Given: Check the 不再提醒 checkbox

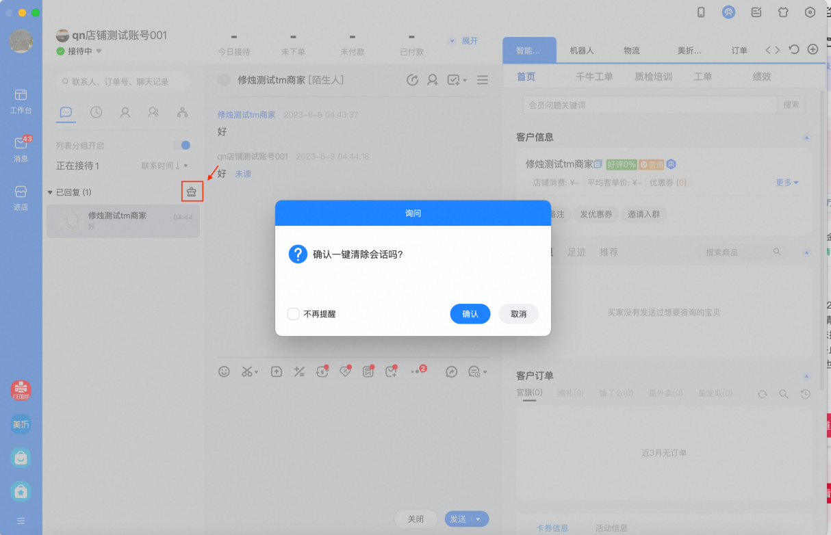Looking at the screenshot, I should click(293, 314).
